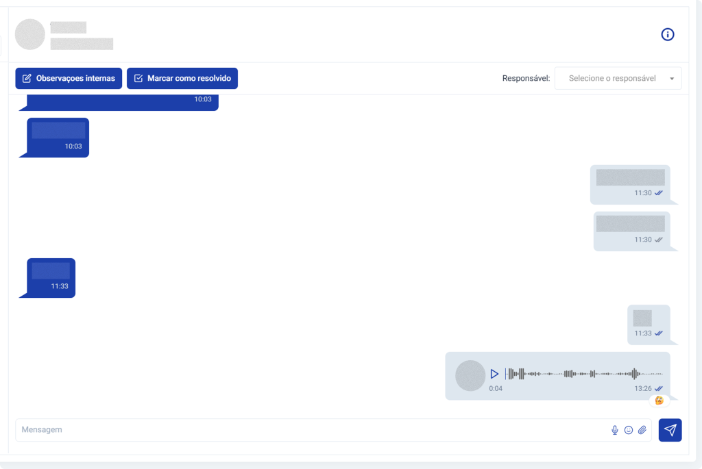Image resolution: width=702 pixels, height=469 pixels.
Task: Play the 0:04 audio message
Action: click(494, 374)
